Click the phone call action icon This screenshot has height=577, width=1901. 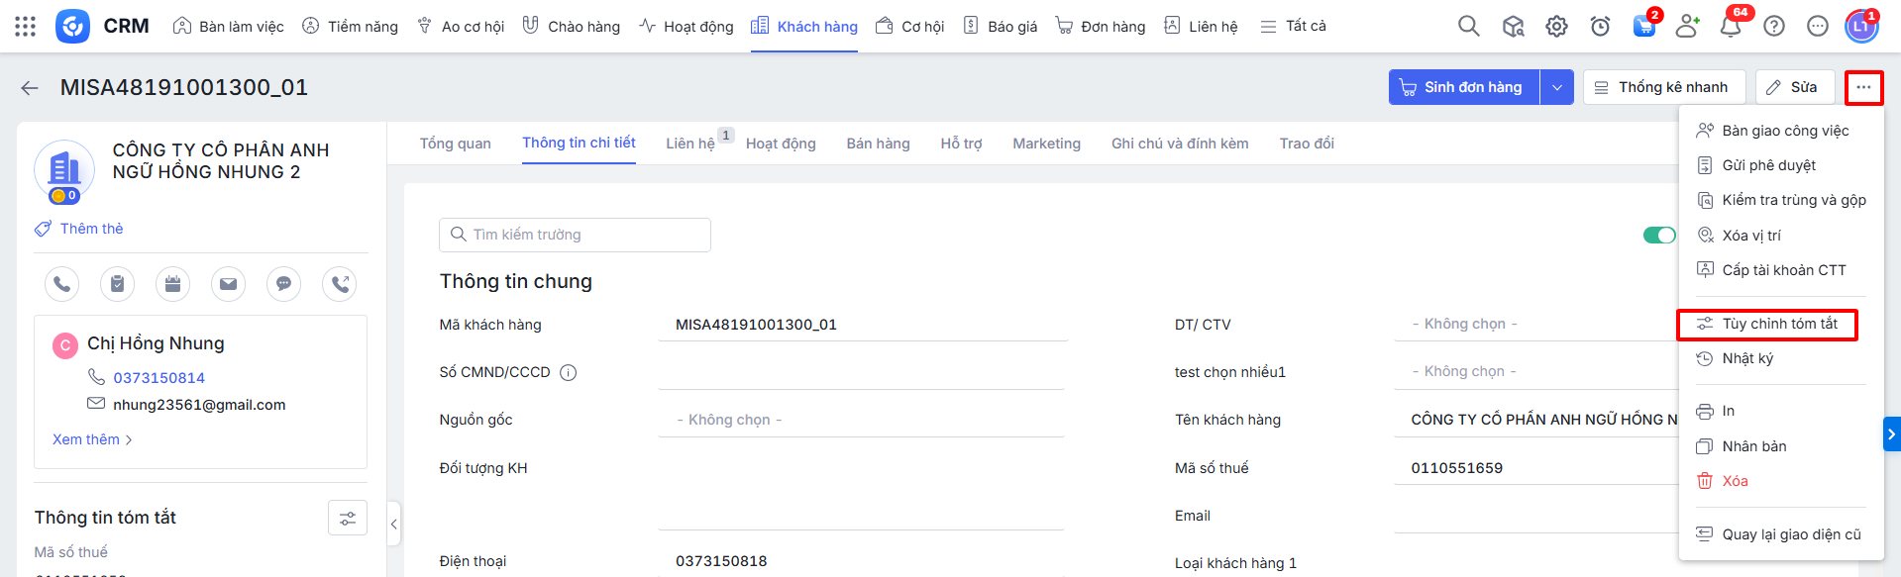[x=61, y=284]
